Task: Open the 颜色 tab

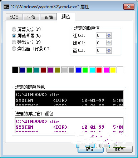Action: (66, 16)
